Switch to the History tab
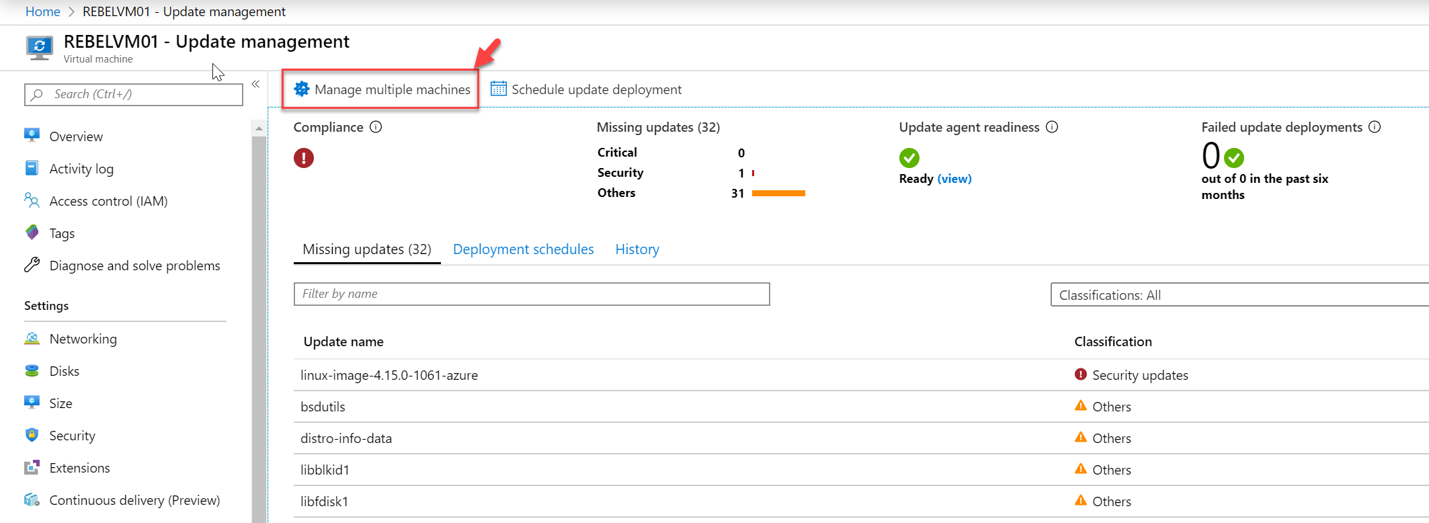 (x=637, y=249)
